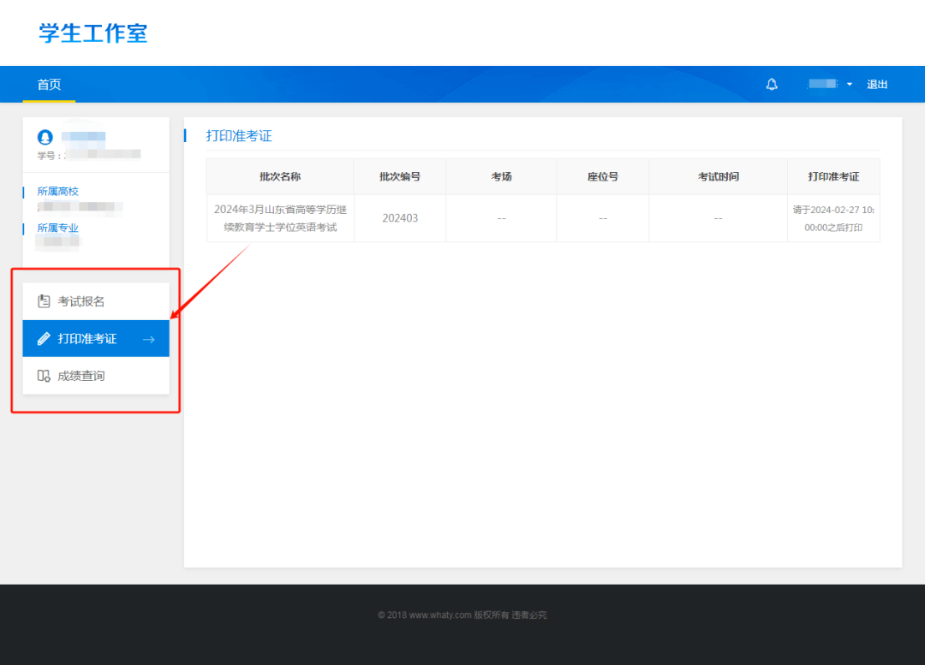Click the 批次名称 column header
This screenshot has height=665, width=925.
click(280, 176)
